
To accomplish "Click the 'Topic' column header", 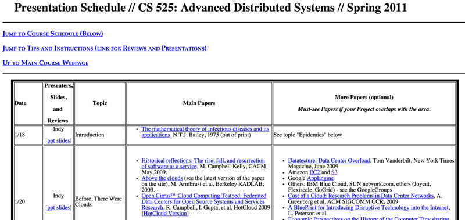I will click(x=100, y=103).
